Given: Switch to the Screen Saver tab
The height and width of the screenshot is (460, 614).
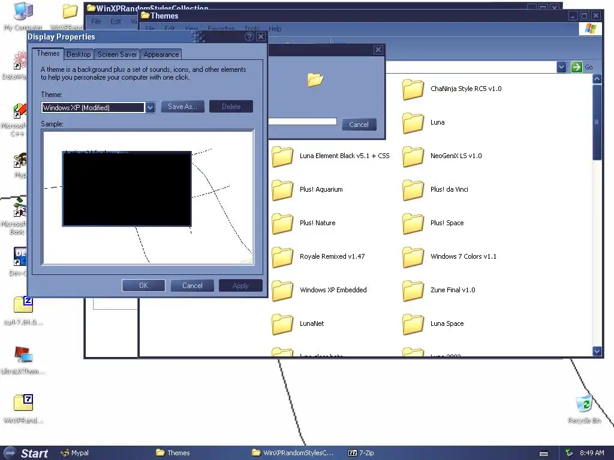Looking at the screenshot, I should [117, 55].
